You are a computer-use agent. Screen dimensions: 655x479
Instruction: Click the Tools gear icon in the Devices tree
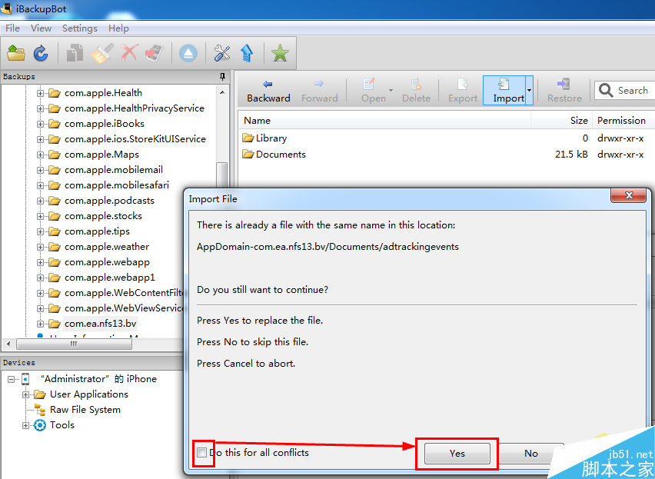(x=40, y=425)
